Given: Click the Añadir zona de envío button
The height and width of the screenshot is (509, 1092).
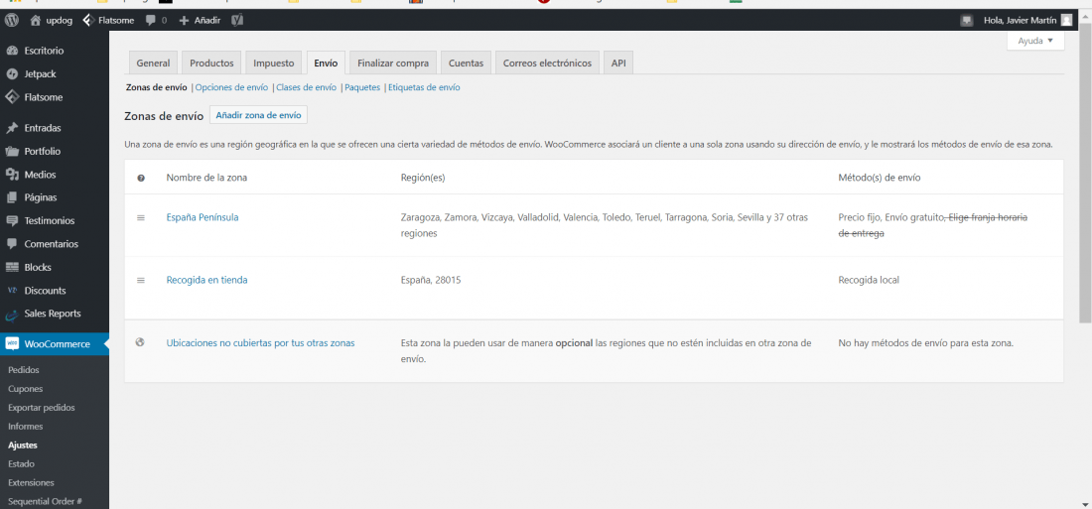Looking at the screenshot, I should (x=258, y=115).
